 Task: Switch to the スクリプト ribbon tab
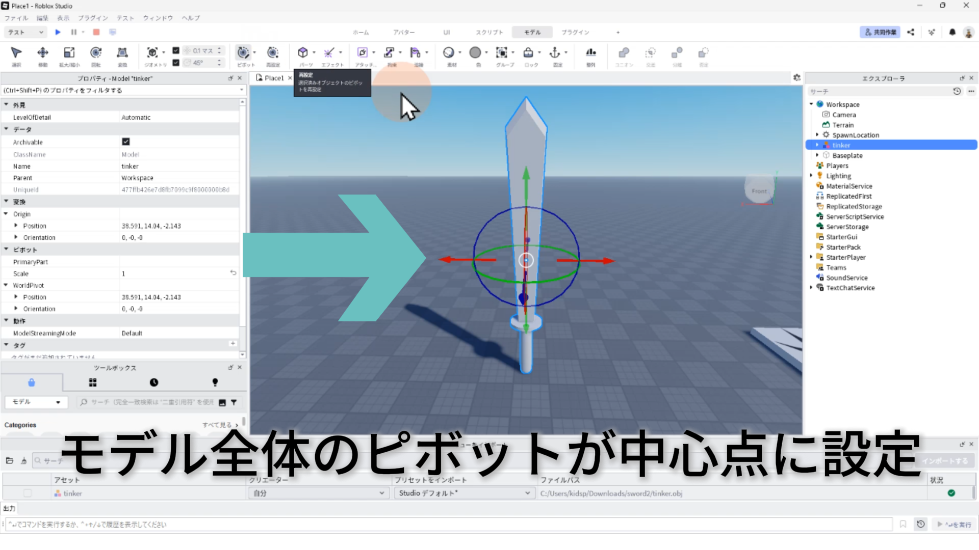(x=489, y=32)
